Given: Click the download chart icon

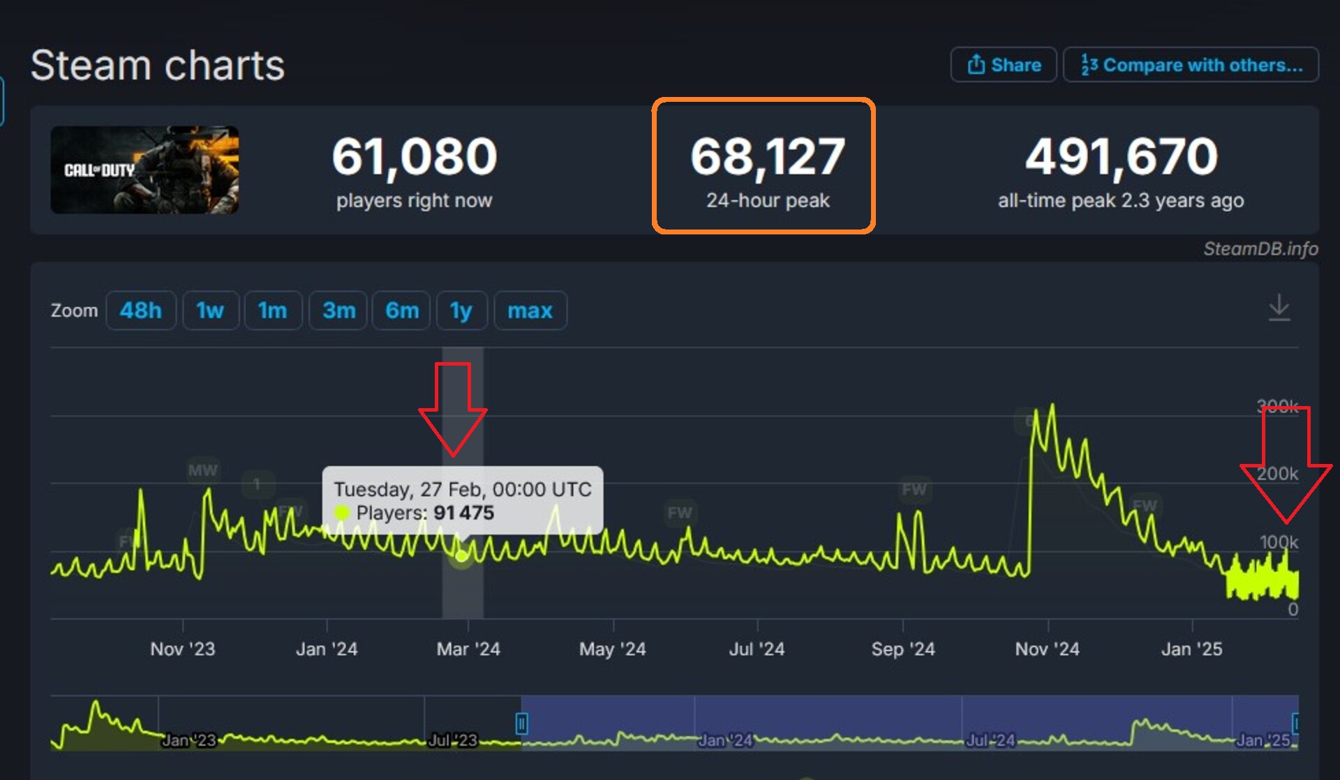Looking at the screenshot, I should click(x=1279, y=308).
